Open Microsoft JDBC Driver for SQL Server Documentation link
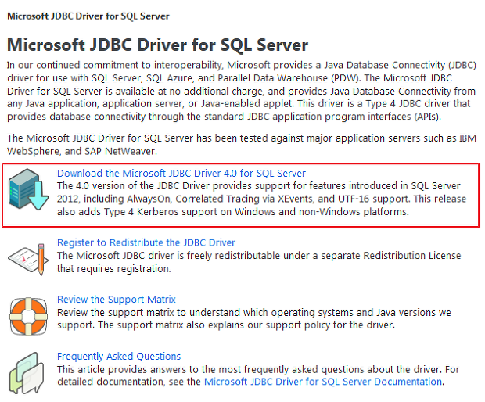This screenshot has height=402, width=485. pos(323,382)
